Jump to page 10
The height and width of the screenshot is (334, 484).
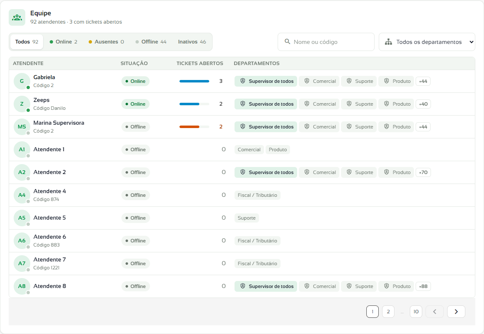(x=416, y=312)
